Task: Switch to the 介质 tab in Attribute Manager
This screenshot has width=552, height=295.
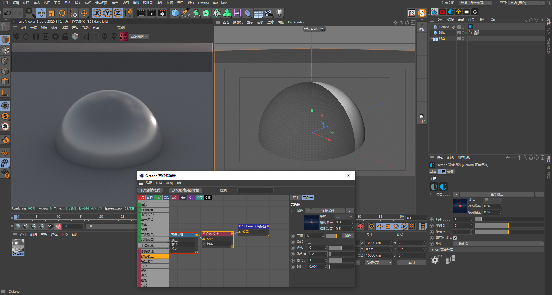Action: (x=451, y=172)
